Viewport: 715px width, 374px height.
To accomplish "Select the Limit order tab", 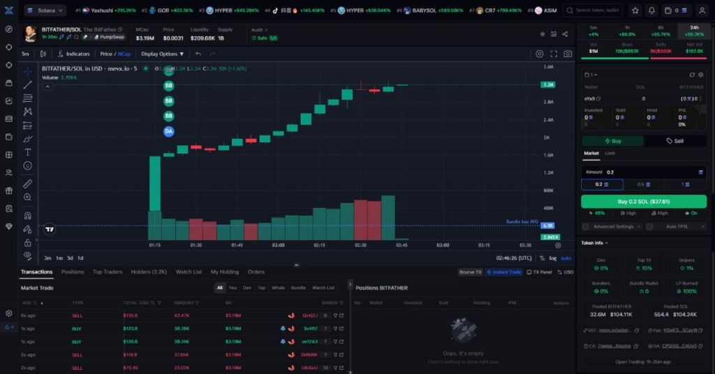I will [x=610, y=153].
